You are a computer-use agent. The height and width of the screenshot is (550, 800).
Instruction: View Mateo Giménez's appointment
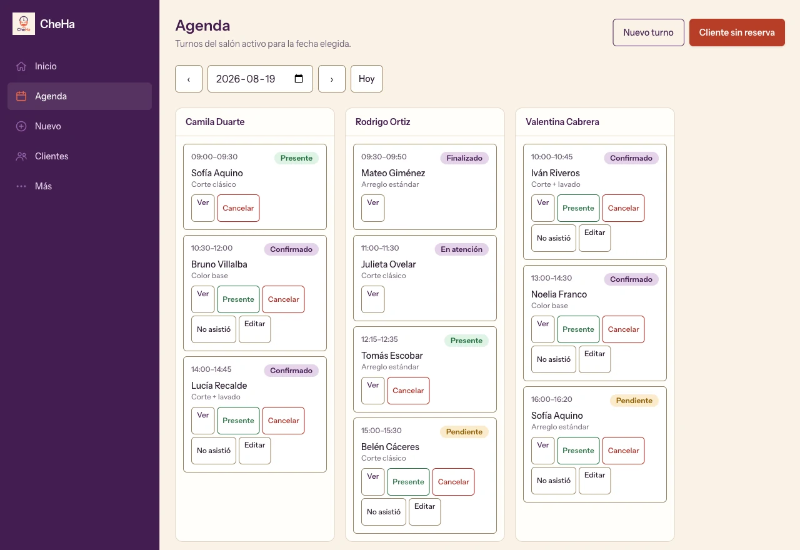(373, 208)
